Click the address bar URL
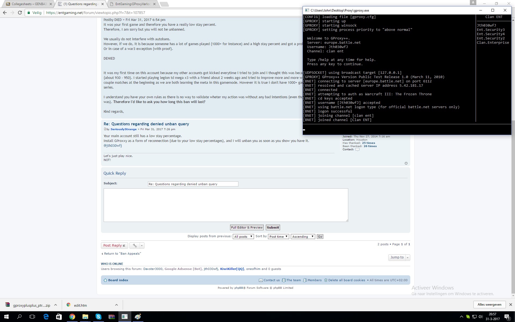515x322 pixels. (x=96, y=13)
